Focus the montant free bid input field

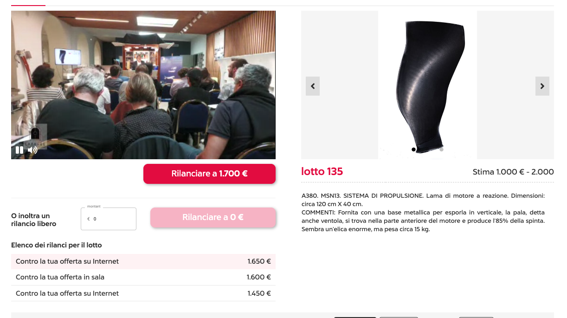(109, 219)
